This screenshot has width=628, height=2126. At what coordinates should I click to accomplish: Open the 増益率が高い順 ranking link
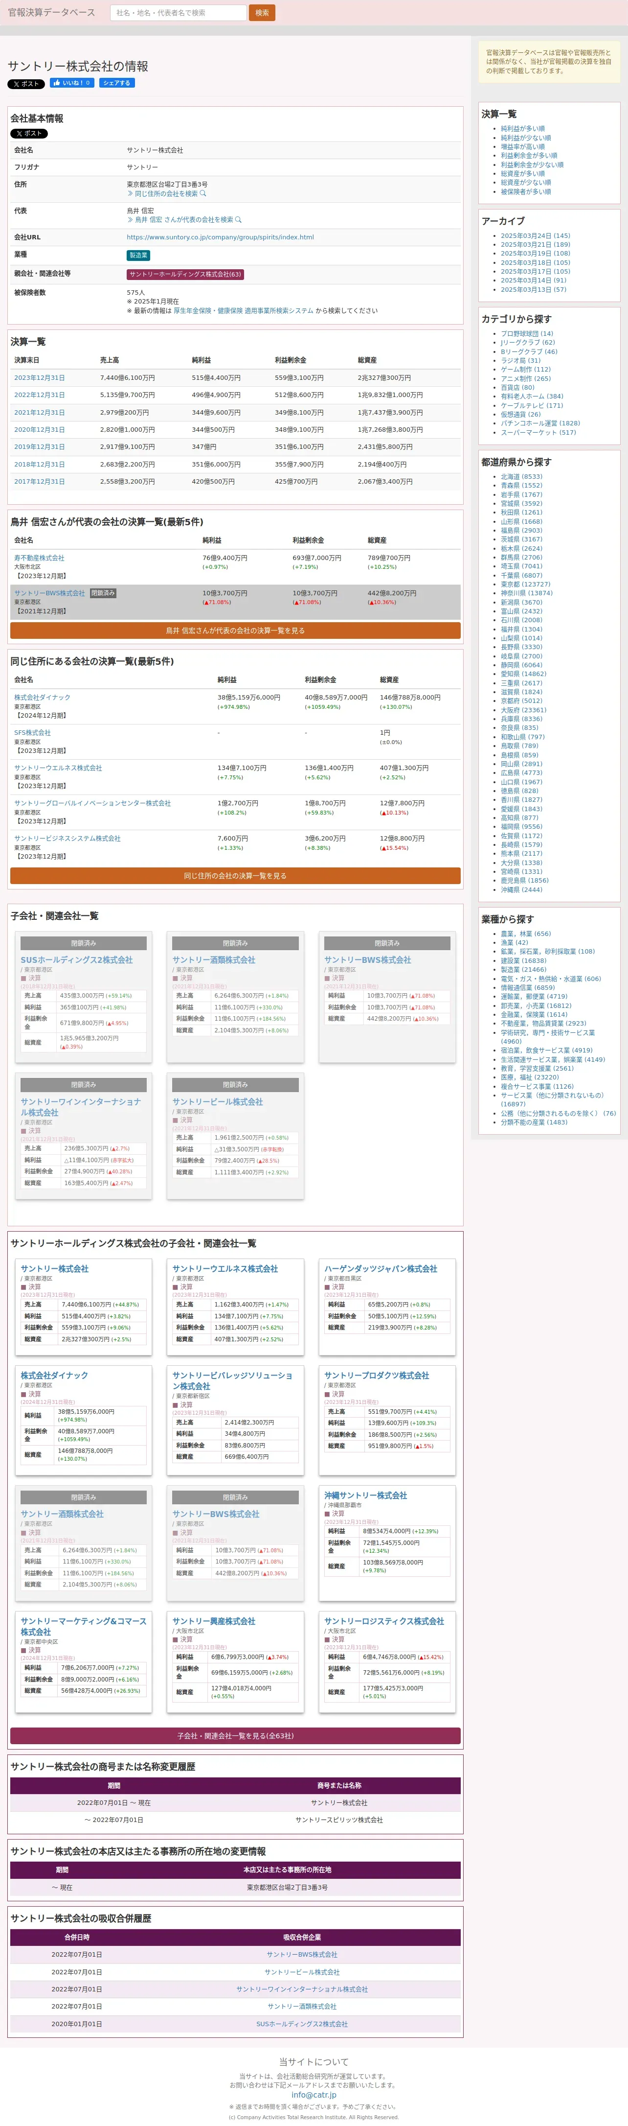522,147
